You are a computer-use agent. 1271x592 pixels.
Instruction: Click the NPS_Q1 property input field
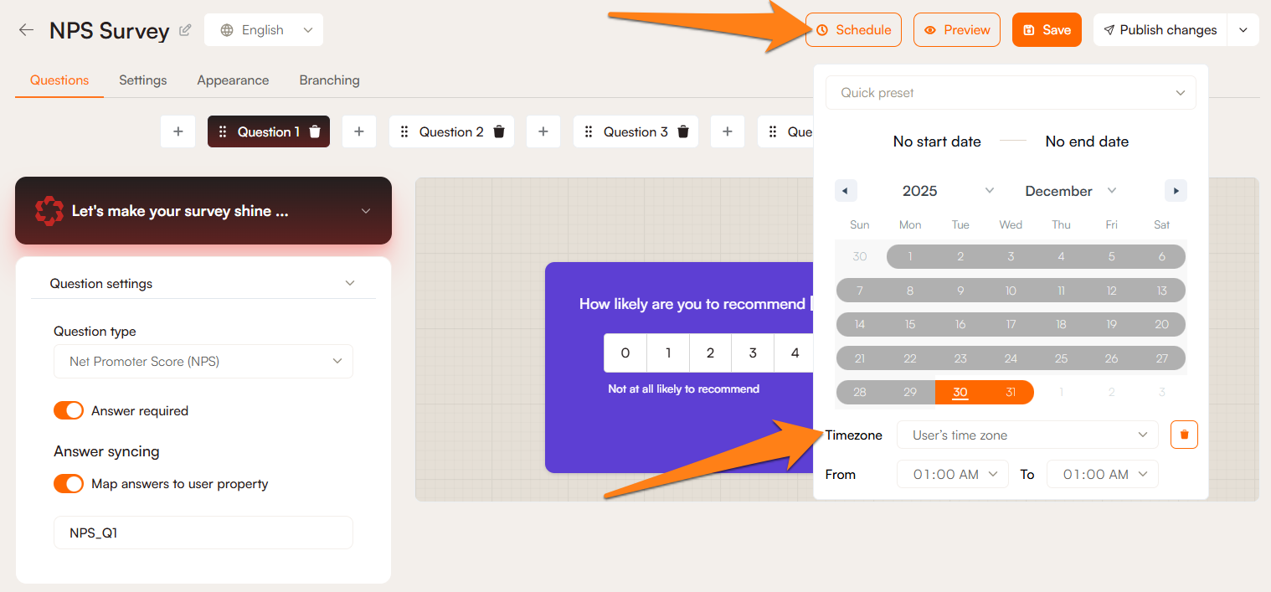[x=203, y=533]
